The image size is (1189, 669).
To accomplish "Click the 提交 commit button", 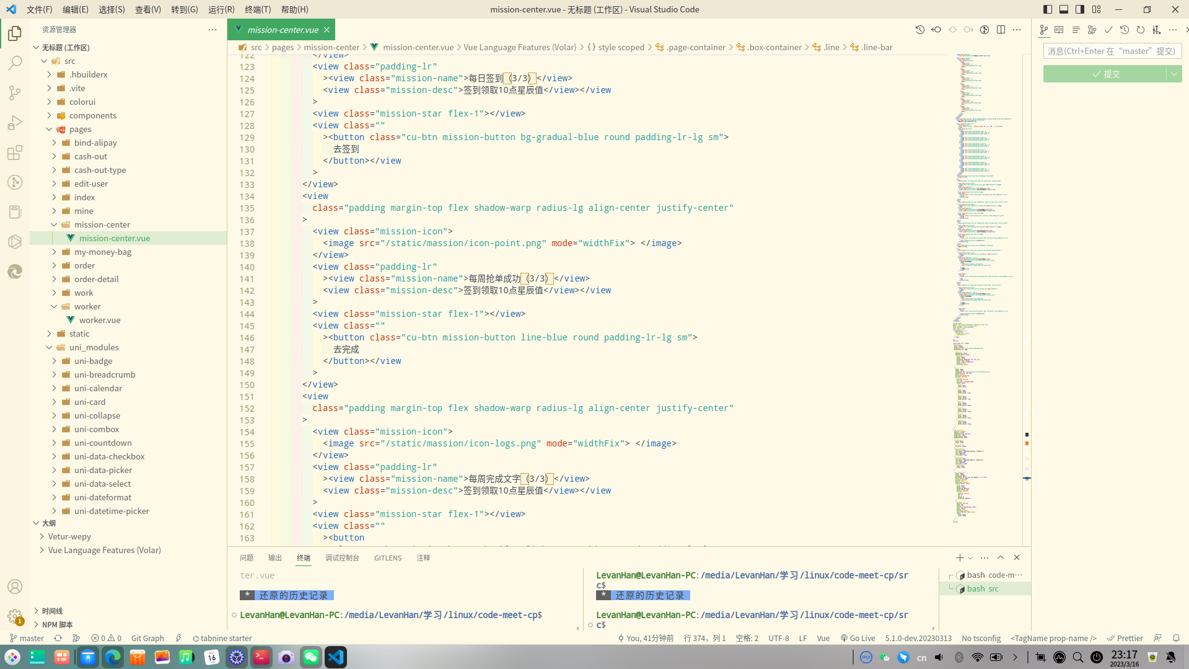I will pyautogui.click(x=1105, y=74).
